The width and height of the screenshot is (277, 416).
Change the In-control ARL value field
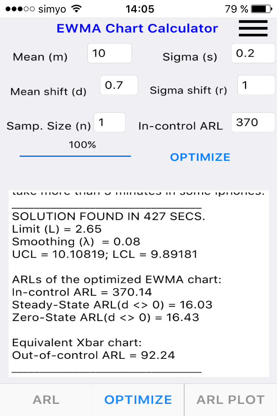pyautogui.click(x=253, y=123)
